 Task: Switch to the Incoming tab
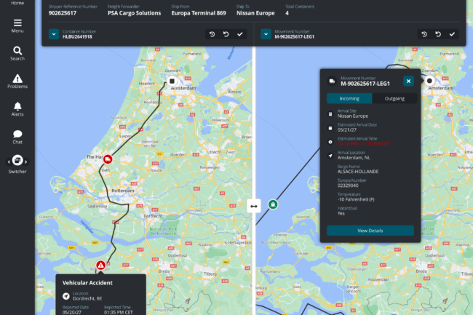click(x=349, y=98)
